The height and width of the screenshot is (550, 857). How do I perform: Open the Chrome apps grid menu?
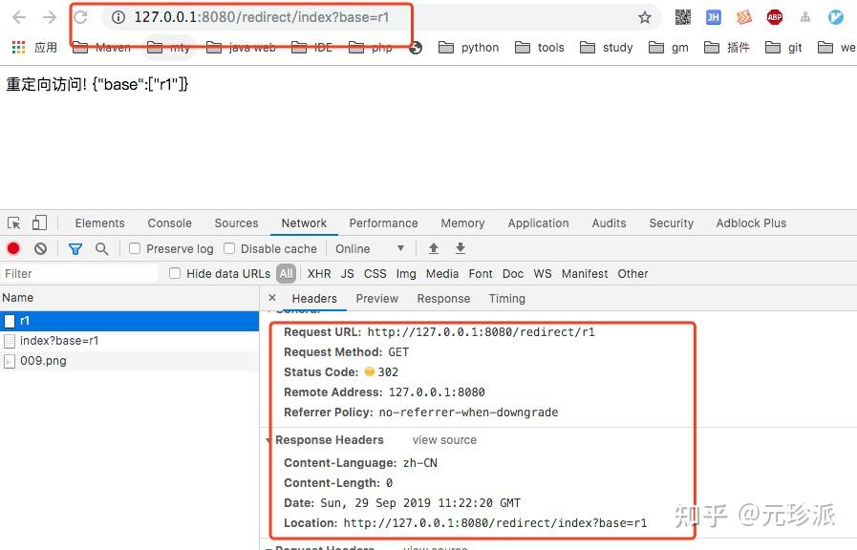click(x=16, y=47)
